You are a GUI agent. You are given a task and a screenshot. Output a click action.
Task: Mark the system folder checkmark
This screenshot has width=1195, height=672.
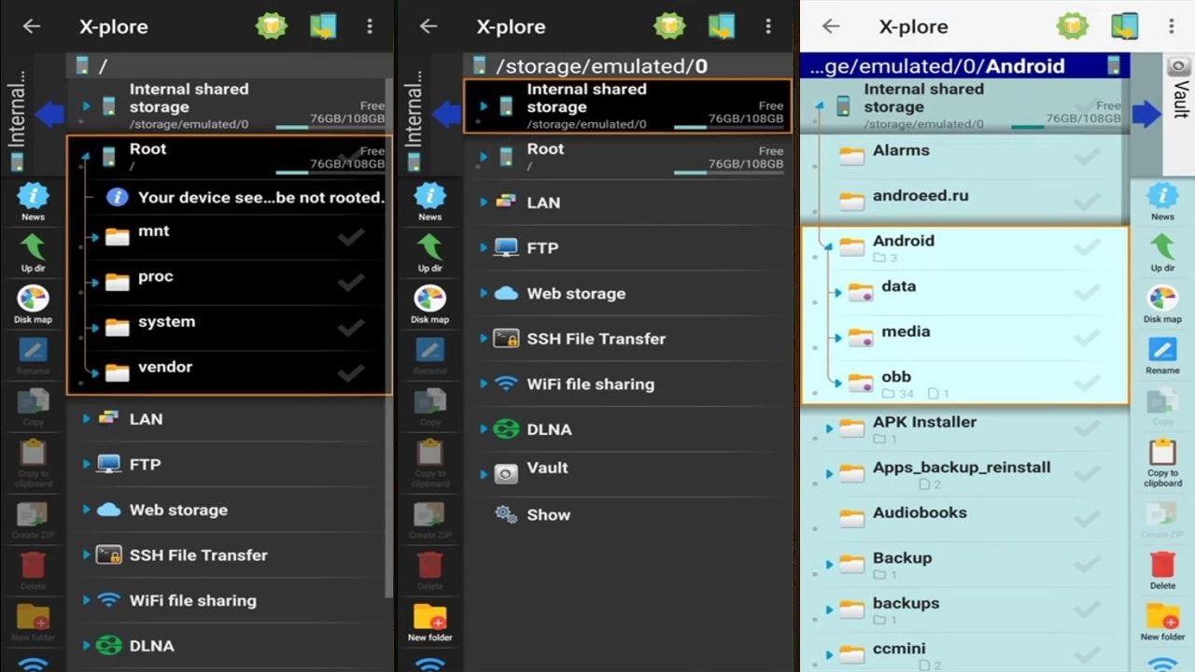tap(350, 328)
